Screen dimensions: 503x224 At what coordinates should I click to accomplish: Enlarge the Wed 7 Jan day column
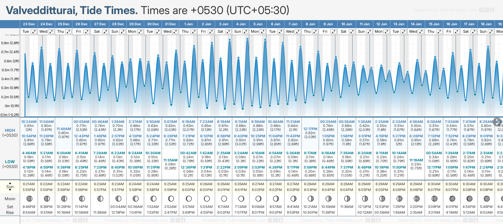coord(298,32)
